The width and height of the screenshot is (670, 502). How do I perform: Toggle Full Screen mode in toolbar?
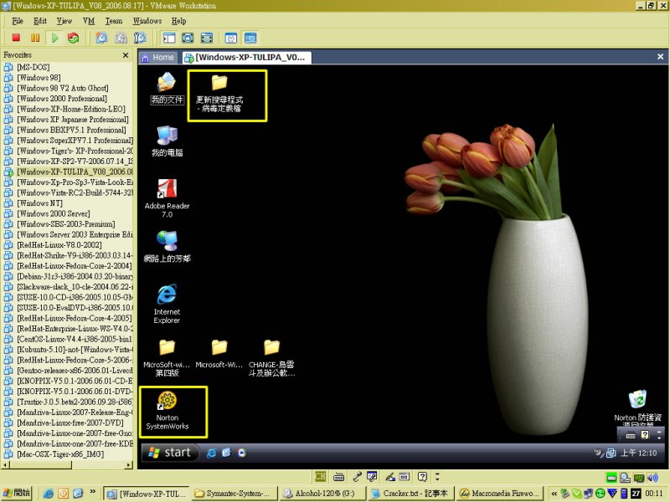206,38
